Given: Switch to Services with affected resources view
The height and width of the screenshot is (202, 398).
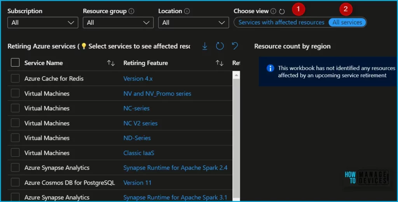Looking at the screenshot, I should point(281,22).
